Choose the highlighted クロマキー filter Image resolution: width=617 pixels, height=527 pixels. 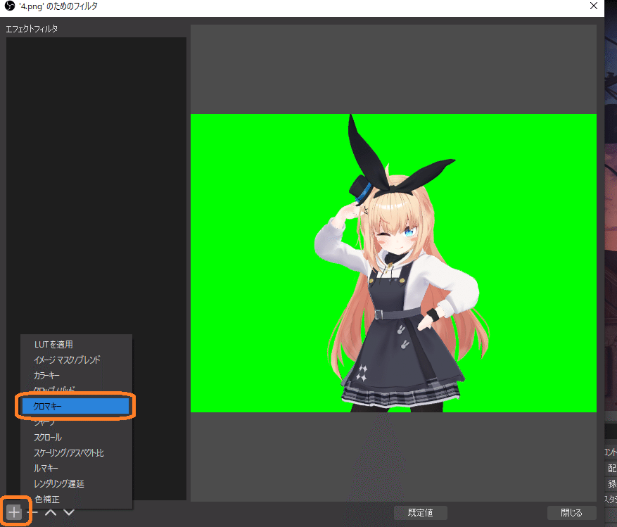75,406
